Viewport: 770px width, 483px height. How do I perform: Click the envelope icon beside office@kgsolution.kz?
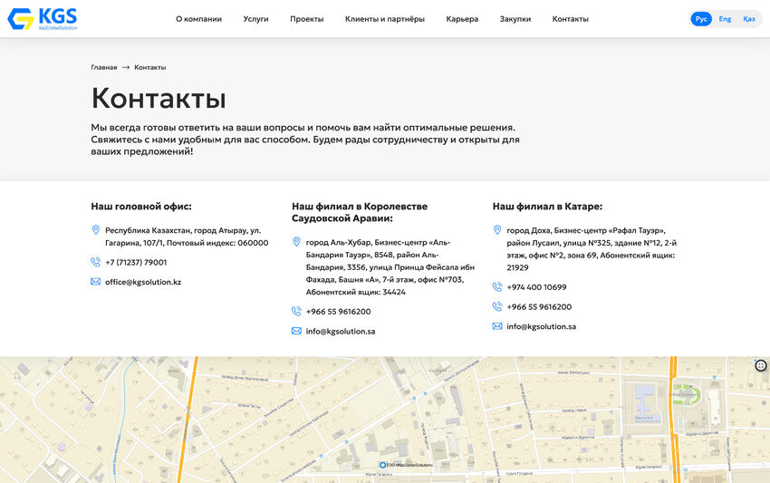pyautogui.click(x=96, y=282)
